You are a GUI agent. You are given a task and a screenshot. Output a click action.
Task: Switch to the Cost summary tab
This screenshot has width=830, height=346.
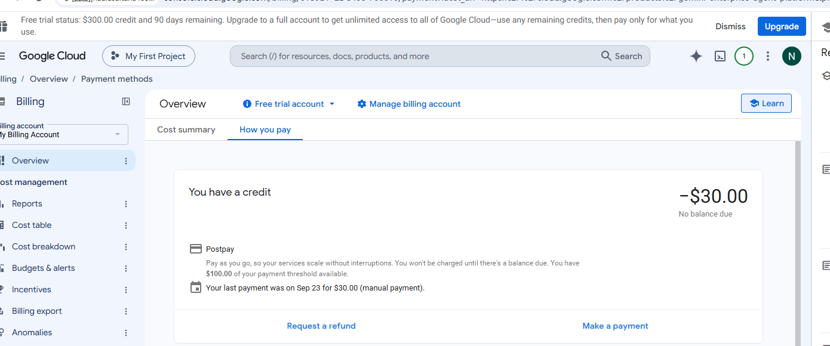click(186, 129)
